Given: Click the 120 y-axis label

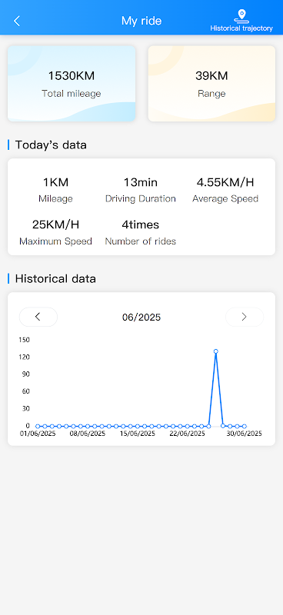Looking at the screenshot, I should tap(25, 357).
